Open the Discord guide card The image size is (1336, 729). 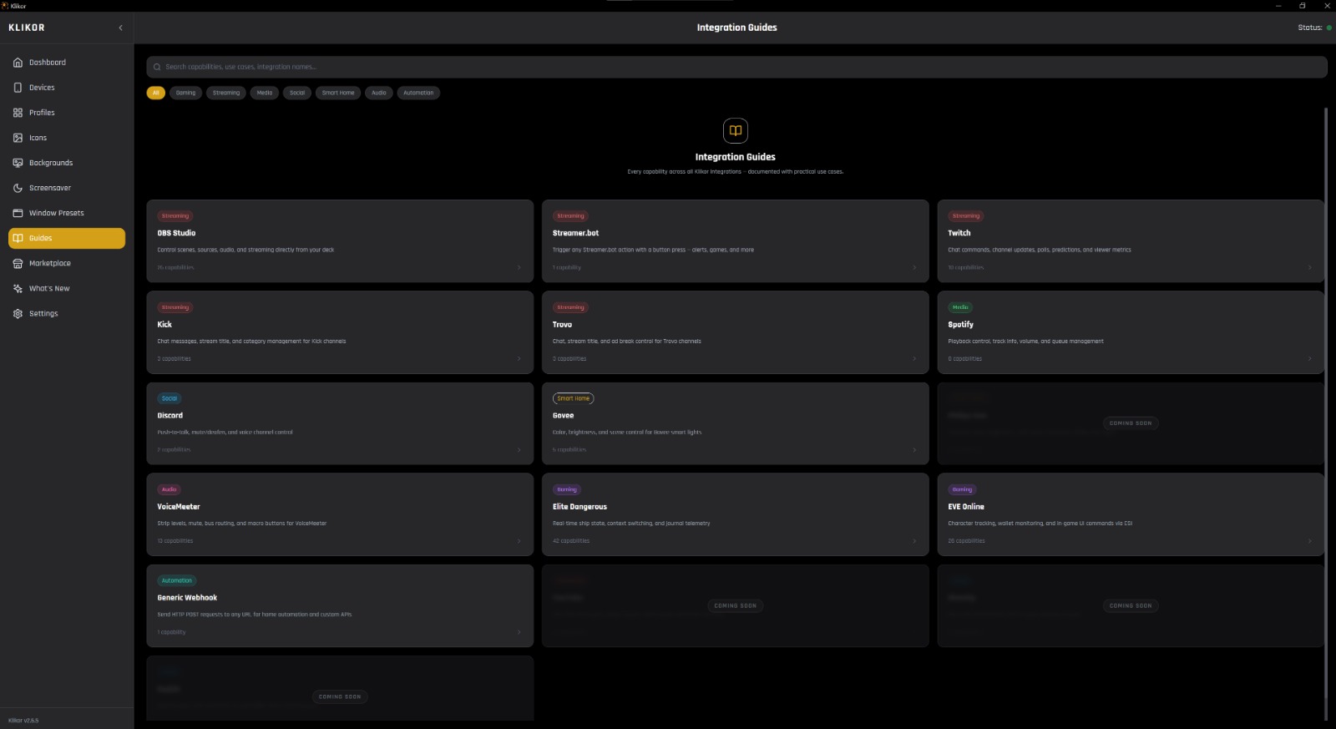(340, 423)
